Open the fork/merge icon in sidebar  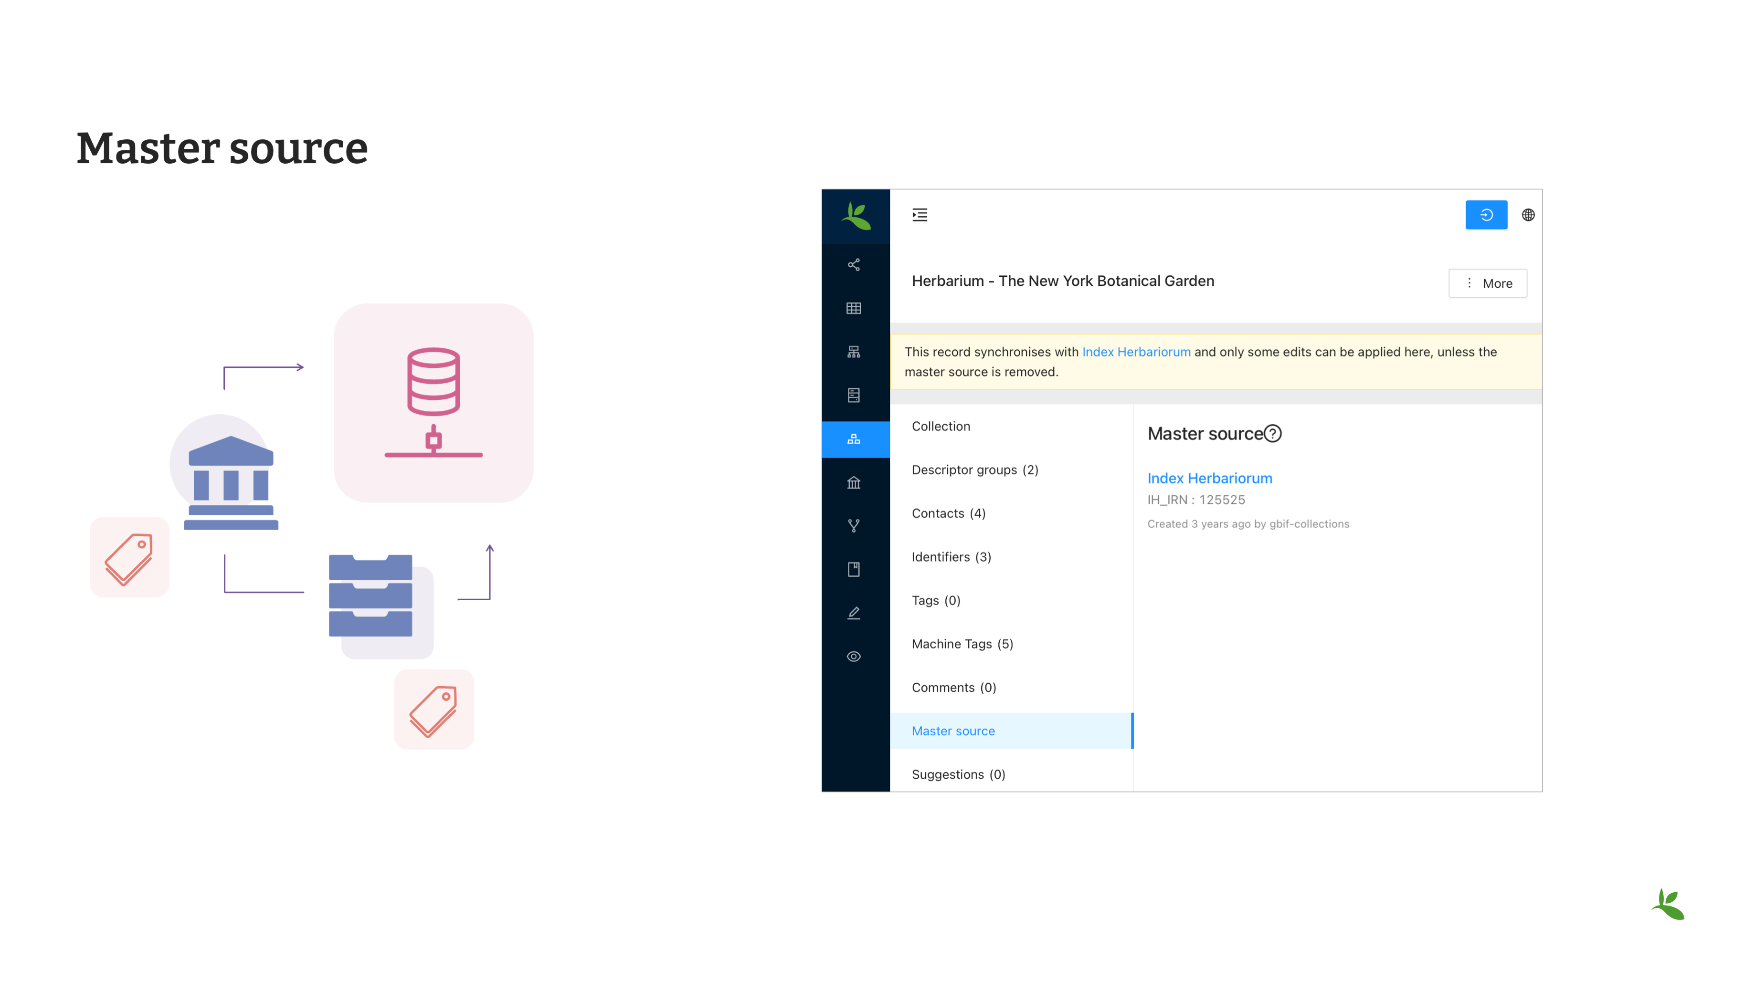[x=854, y=526]
